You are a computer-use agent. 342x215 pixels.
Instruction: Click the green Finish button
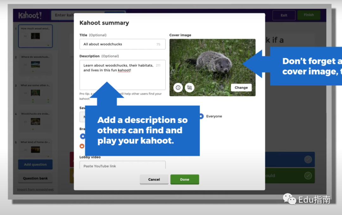click(309, 15)
